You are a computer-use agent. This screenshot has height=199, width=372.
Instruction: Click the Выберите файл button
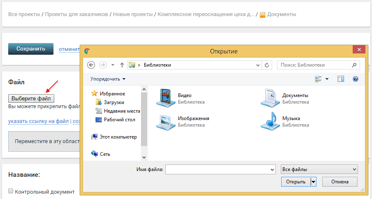click(x=31, y=98)
